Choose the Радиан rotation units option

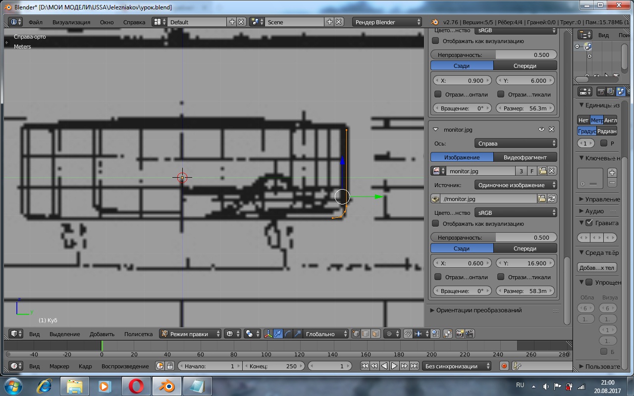coord(607,131)
